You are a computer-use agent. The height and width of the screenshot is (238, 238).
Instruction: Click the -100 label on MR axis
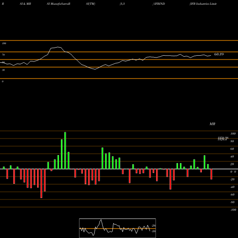coord(233,210)
